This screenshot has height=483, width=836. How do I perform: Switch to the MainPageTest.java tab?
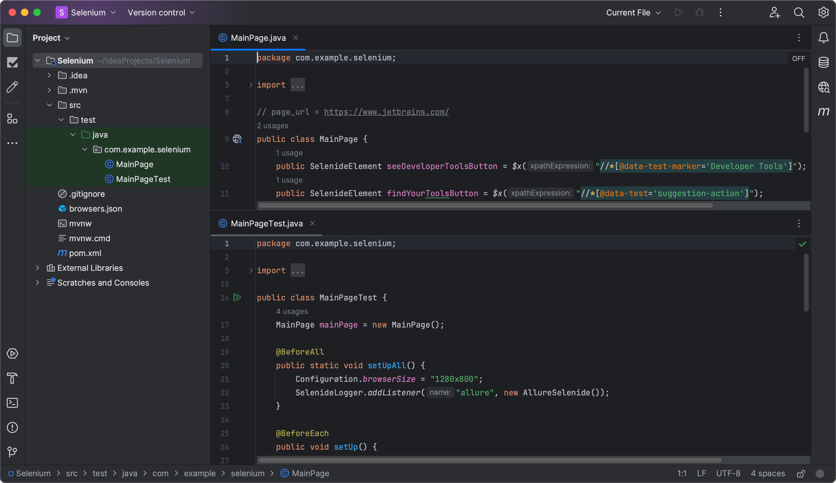(x=266, y=223)
